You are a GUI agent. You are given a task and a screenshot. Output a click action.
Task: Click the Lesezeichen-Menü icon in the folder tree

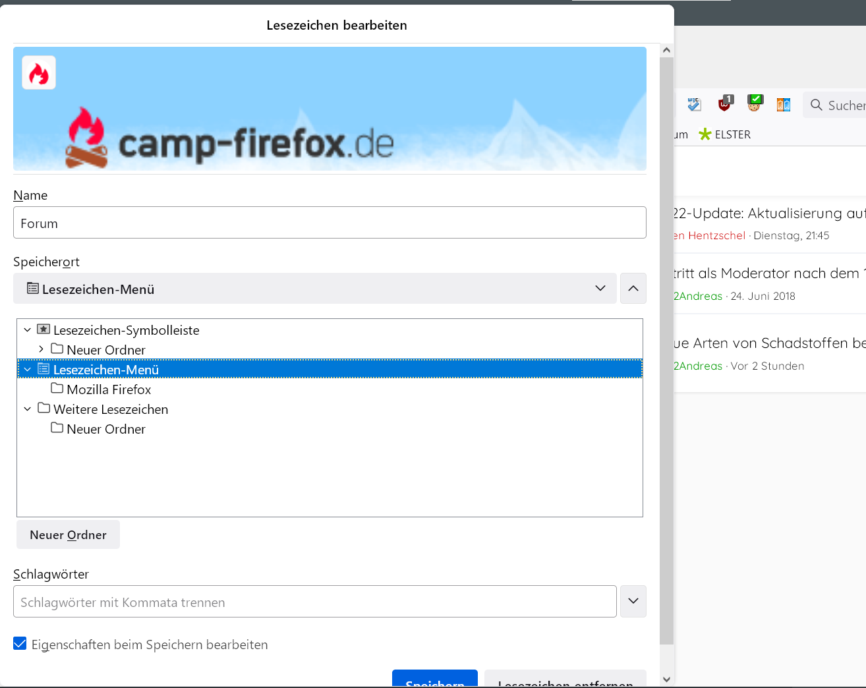coord(43,369)
